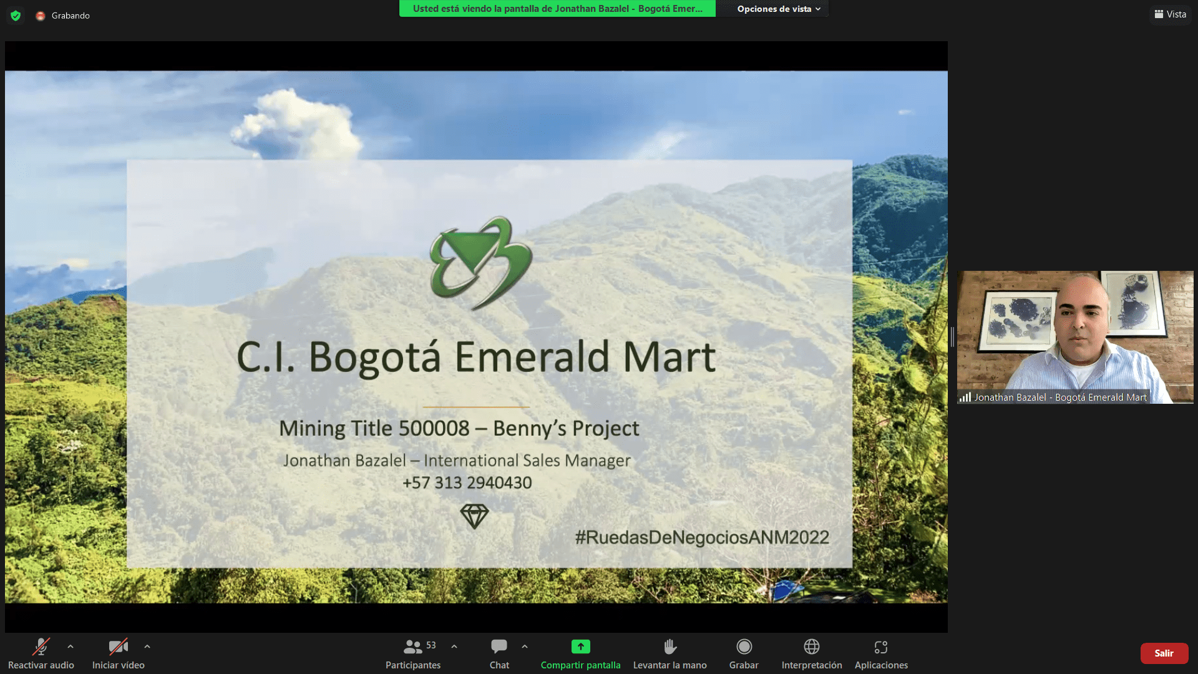Raise hand with Levantar la mano
The image size is (1198, 674).
[x=670, y=653]
